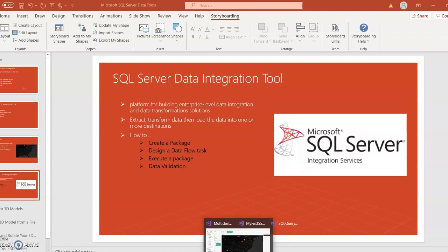The height and width of the screenshot is (252, 448).
Task: Switch to MyFirstSS... Visual Studio window
Action: 252,223
